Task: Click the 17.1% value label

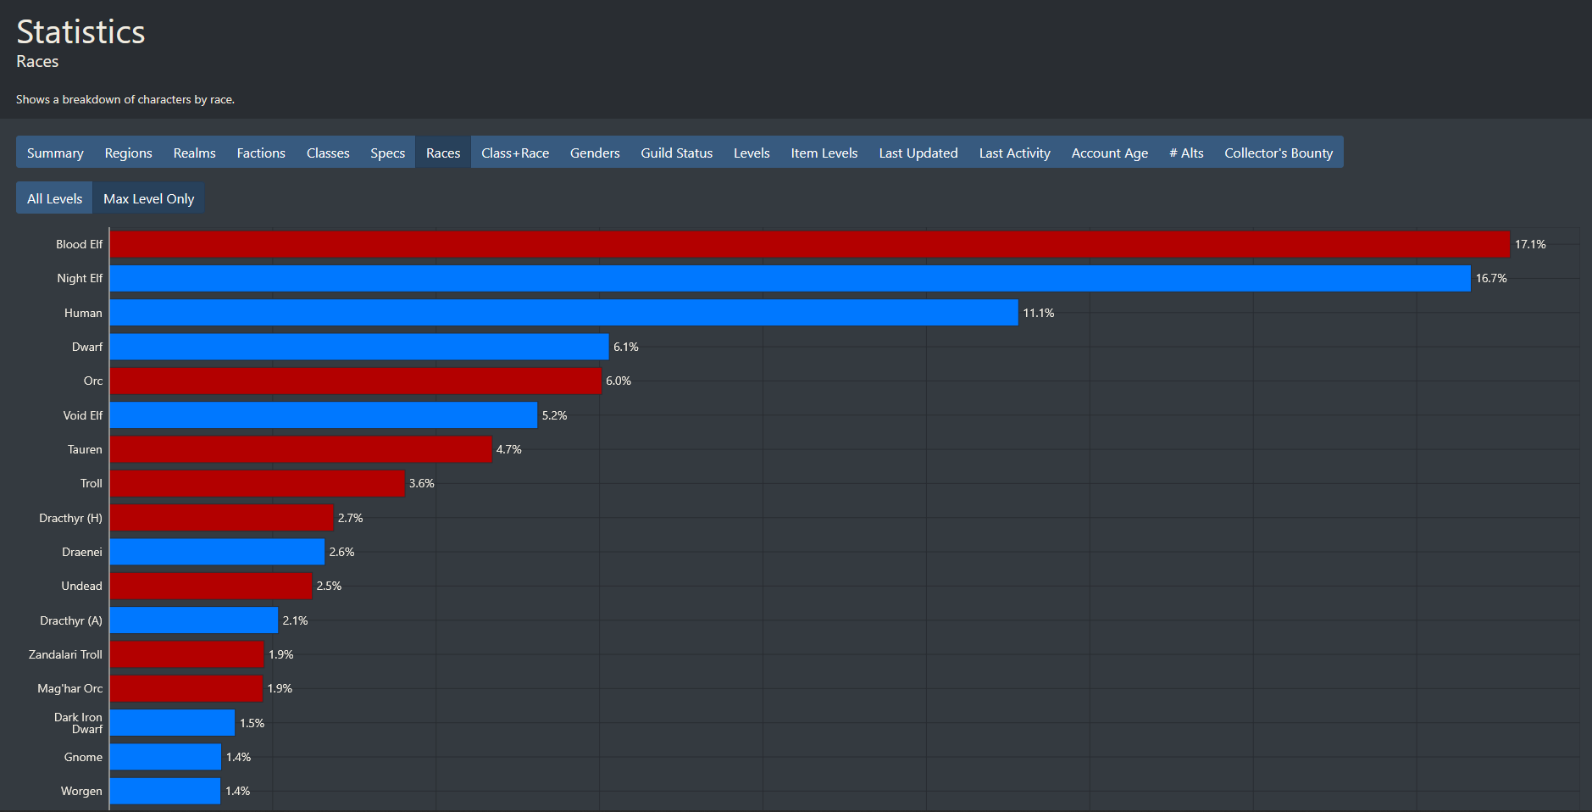Action: click(x=1530, y=244)
